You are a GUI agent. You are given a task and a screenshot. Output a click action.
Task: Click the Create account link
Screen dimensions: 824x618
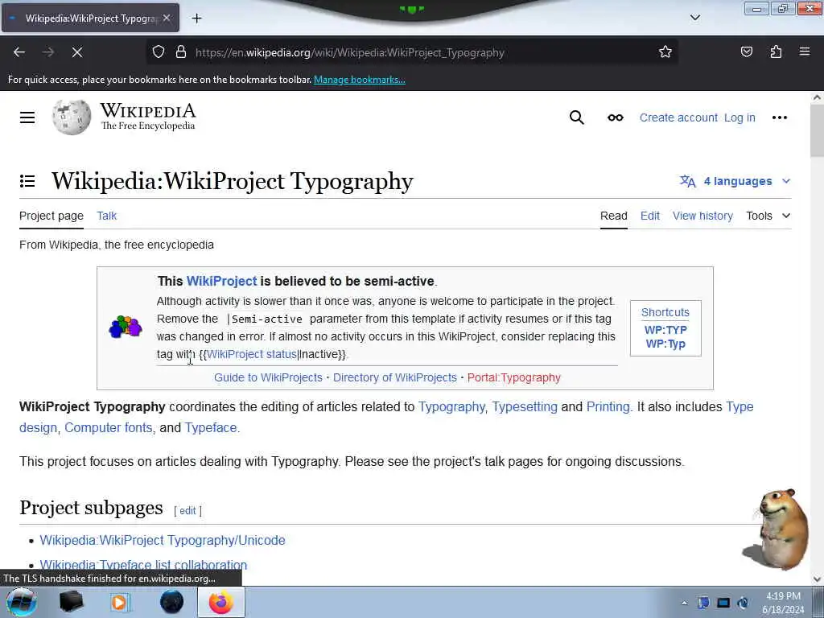pos(678,117)
